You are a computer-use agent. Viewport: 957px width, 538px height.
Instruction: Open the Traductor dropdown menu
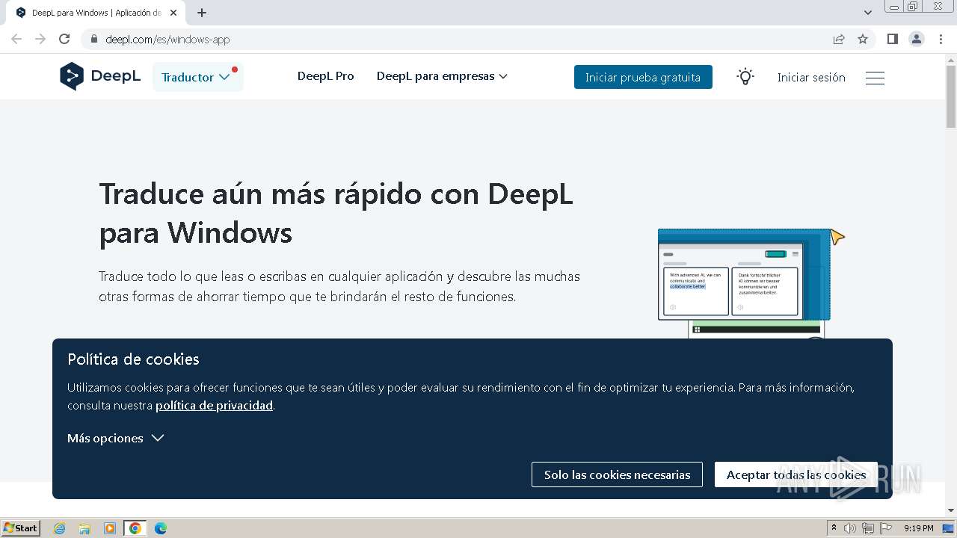(197, 77)
